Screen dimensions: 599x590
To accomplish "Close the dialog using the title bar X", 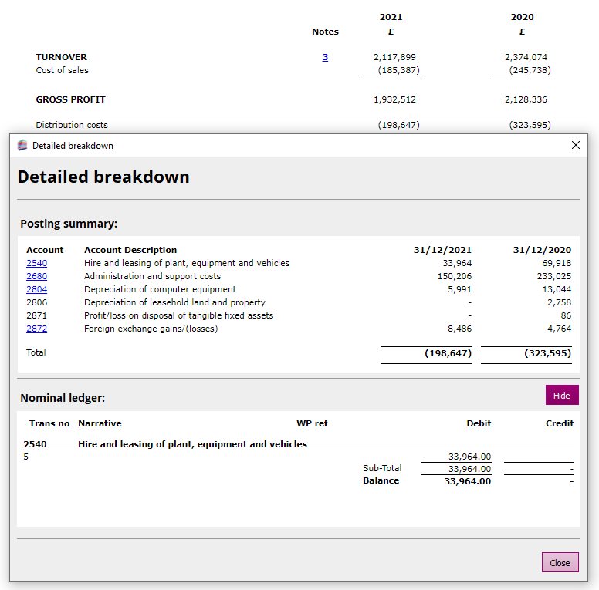I will (x=575, y=145).
